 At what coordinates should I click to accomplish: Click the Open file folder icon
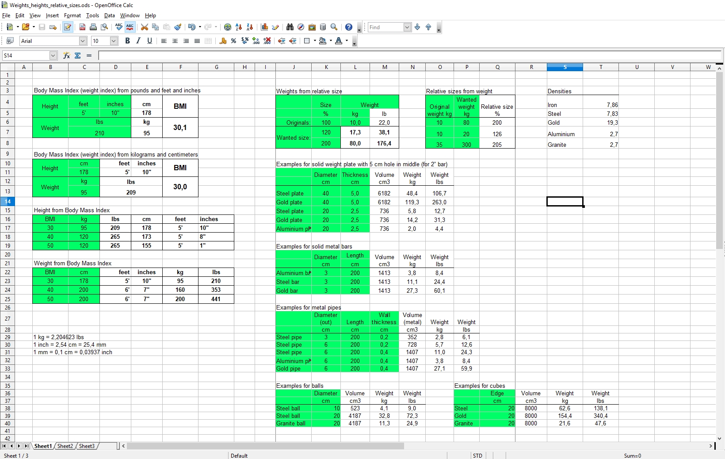point(26,27)
